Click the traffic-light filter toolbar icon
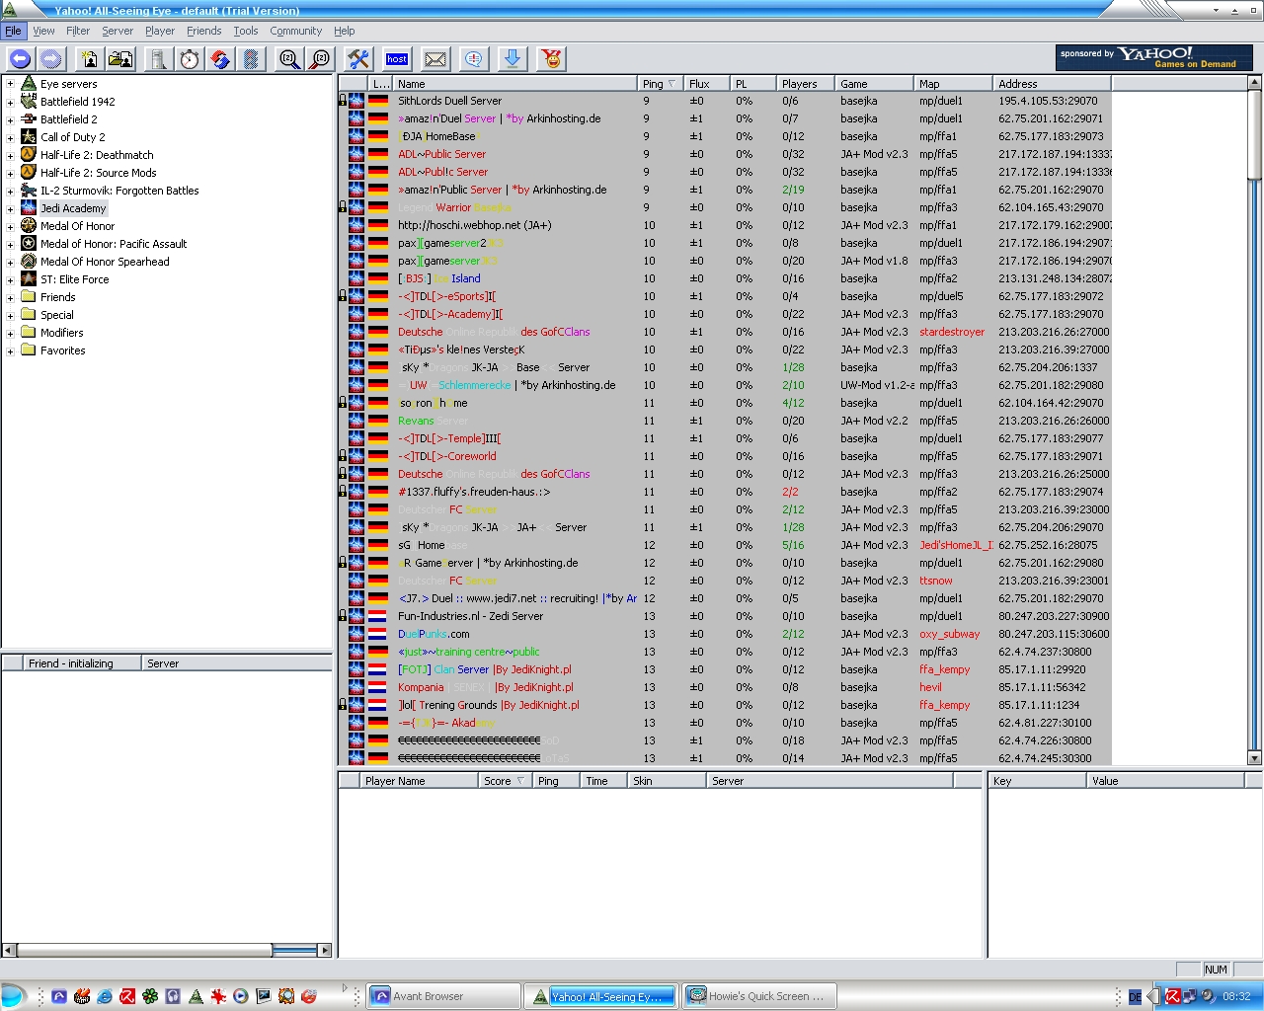Viewport: 1264px width, 1011px height. coord(251,59)
